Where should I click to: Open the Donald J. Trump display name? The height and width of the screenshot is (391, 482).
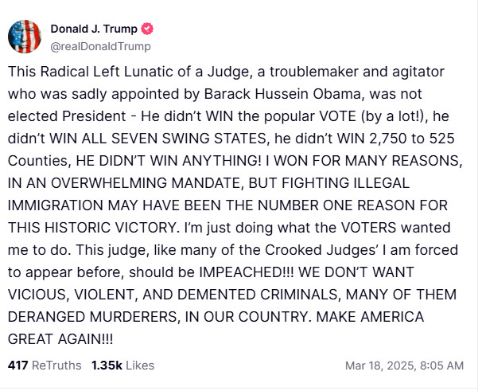click(95, 29)
